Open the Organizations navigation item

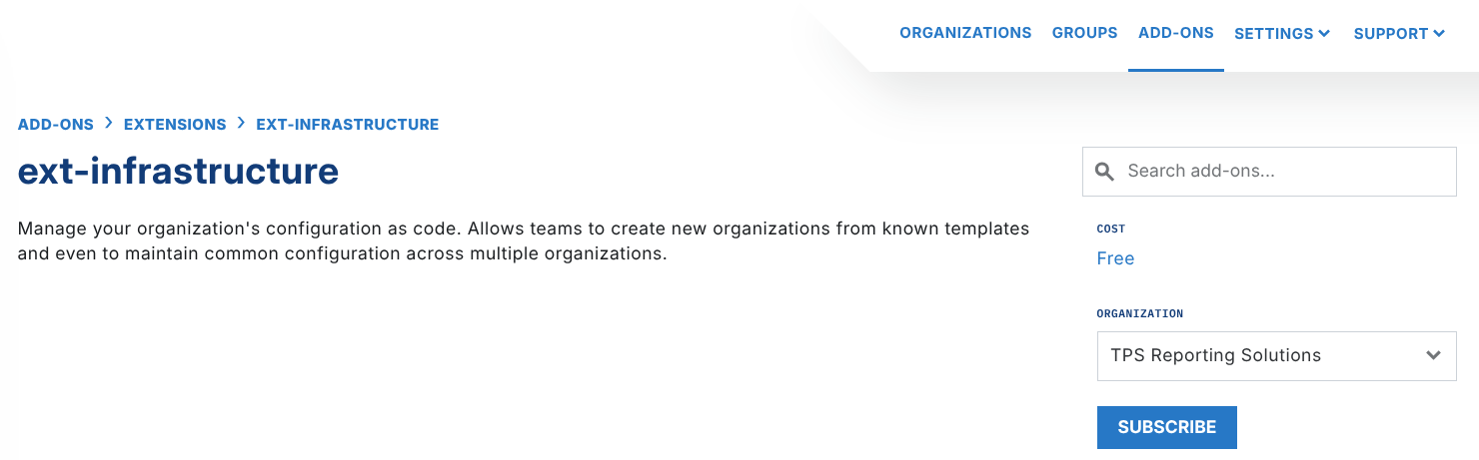click(x=965, y=33)
